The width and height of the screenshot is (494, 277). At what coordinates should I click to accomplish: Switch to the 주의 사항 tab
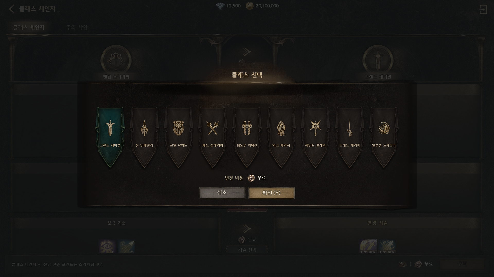pos(77,27)
